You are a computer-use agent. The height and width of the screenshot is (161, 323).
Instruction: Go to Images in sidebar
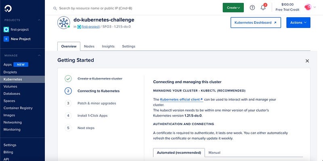click(9, 115)
